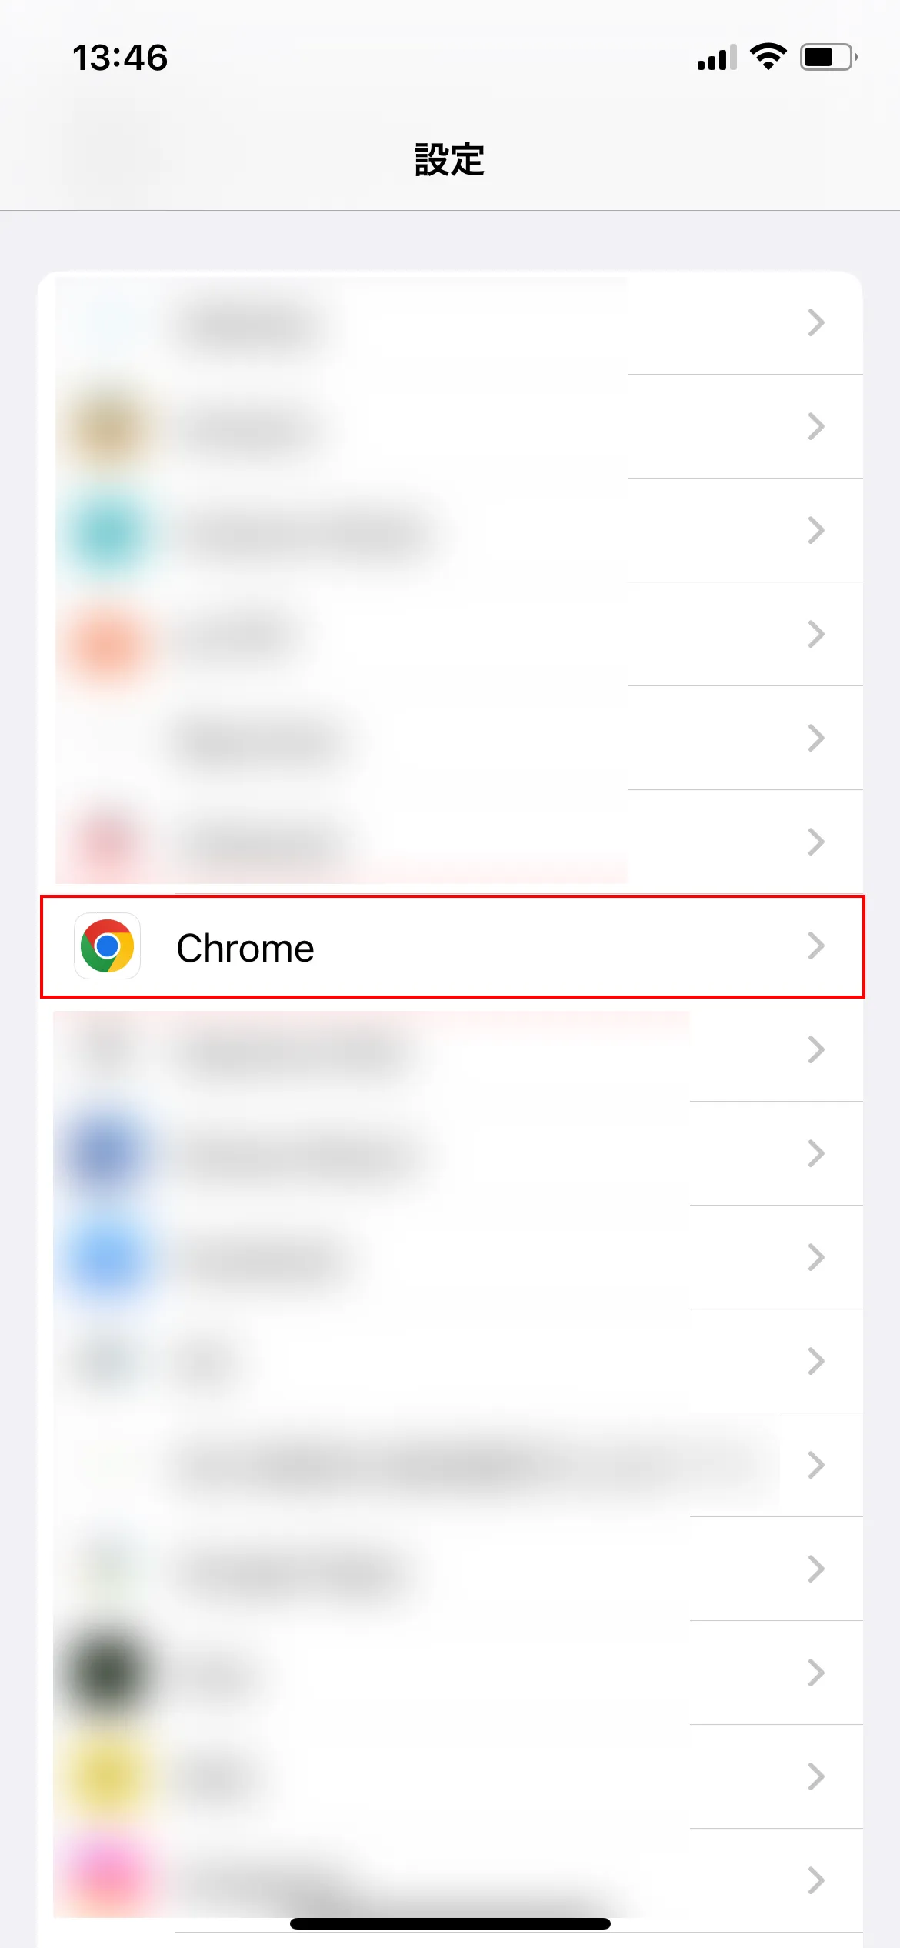Select the blurred dark green-black app icon

click(107, 1673)
